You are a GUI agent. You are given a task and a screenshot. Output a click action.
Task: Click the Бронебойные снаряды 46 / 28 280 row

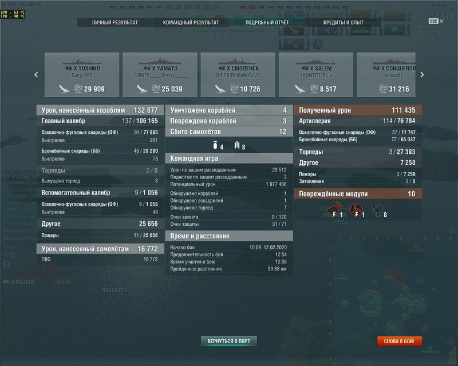(x=100, y=151)
